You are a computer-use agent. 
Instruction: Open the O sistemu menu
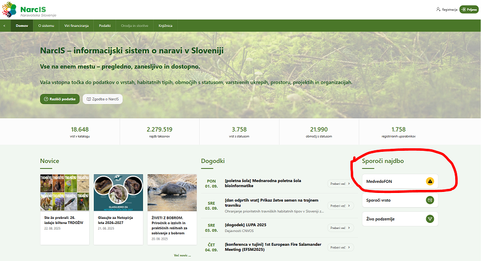click(46, 25)
